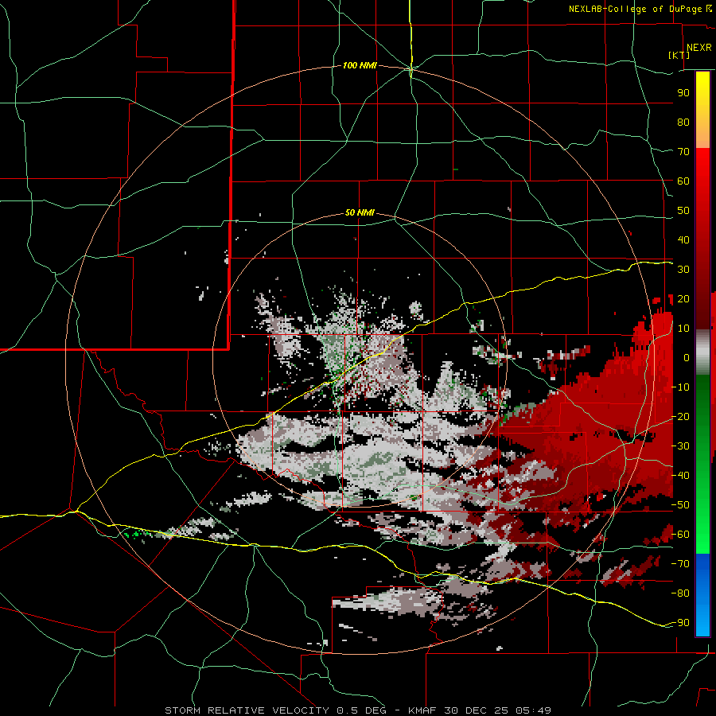Click the positive 10 scale value
This screenshot has height=716, width=716.
683,329
